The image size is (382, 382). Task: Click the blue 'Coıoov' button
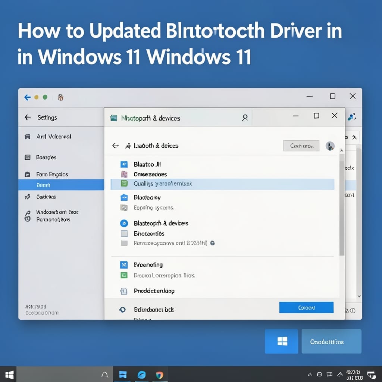pos(306,308)
